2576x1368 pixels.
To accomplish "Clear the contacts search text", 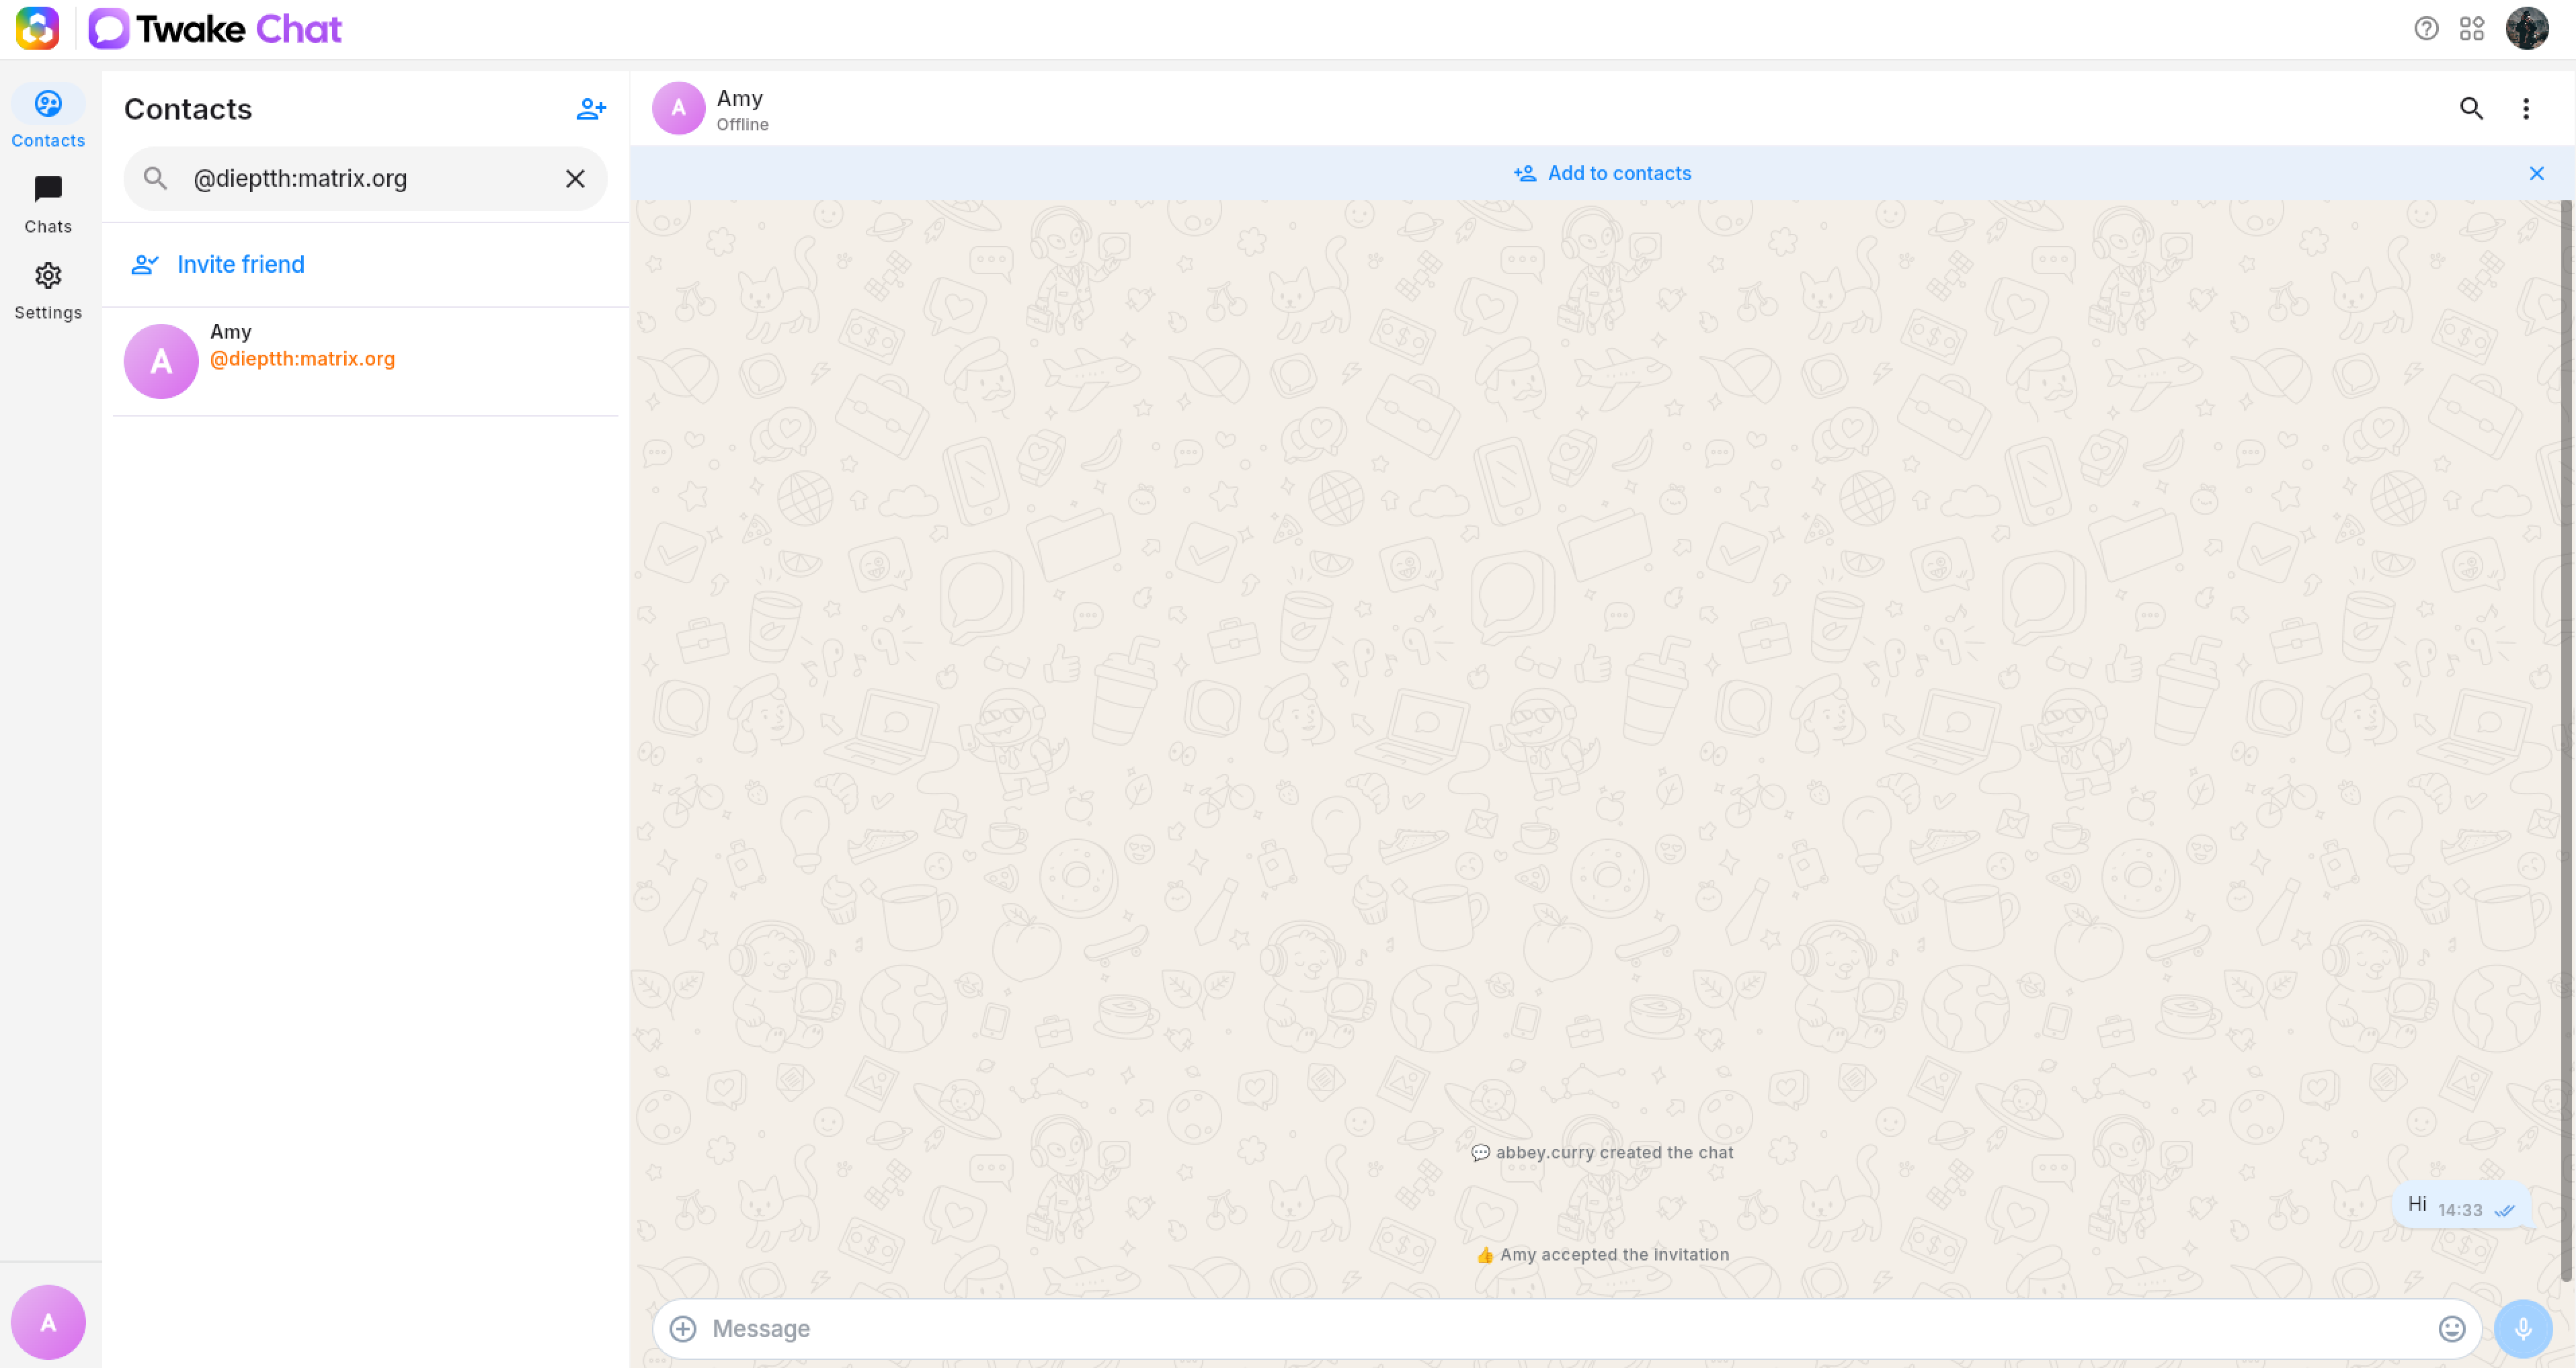I will 575,178.
